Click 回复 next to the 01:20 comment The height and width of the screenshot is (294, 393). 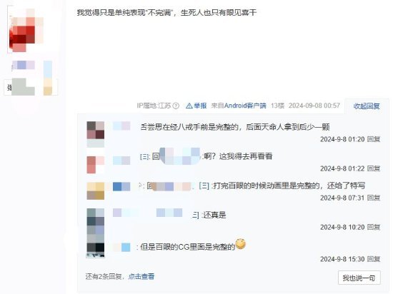374,139
